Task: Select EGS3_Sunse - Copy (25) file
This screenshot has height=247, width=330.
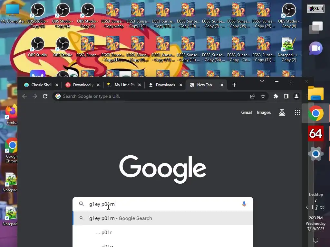Action: pos(264,15)
